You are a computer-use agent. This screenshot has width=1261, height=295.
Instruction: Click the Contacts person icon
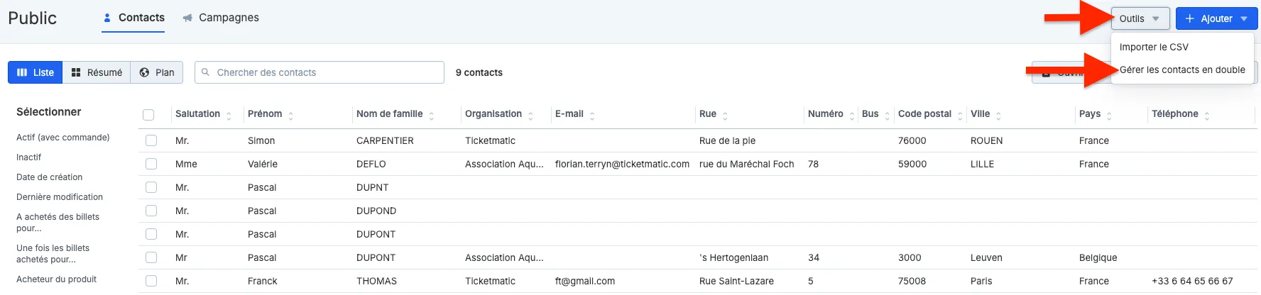(x=107, y=18)
